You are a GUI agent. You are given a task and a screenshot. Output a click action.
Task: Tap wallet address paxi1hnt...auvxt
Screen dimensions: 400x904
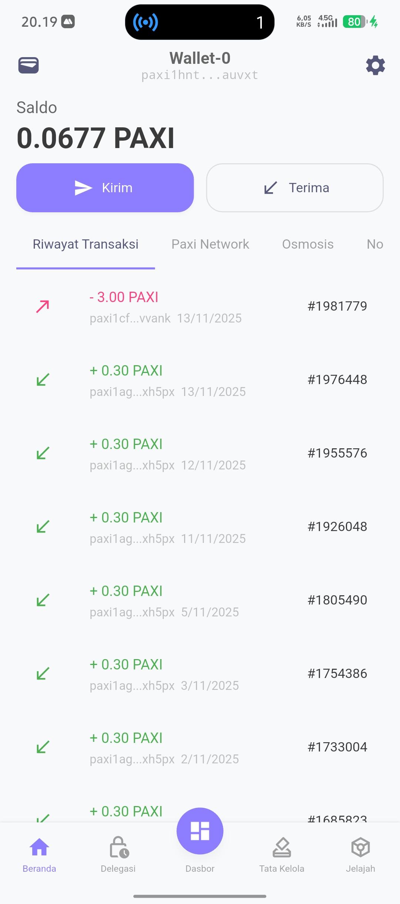pyautogui.click(x=200, y=75)
